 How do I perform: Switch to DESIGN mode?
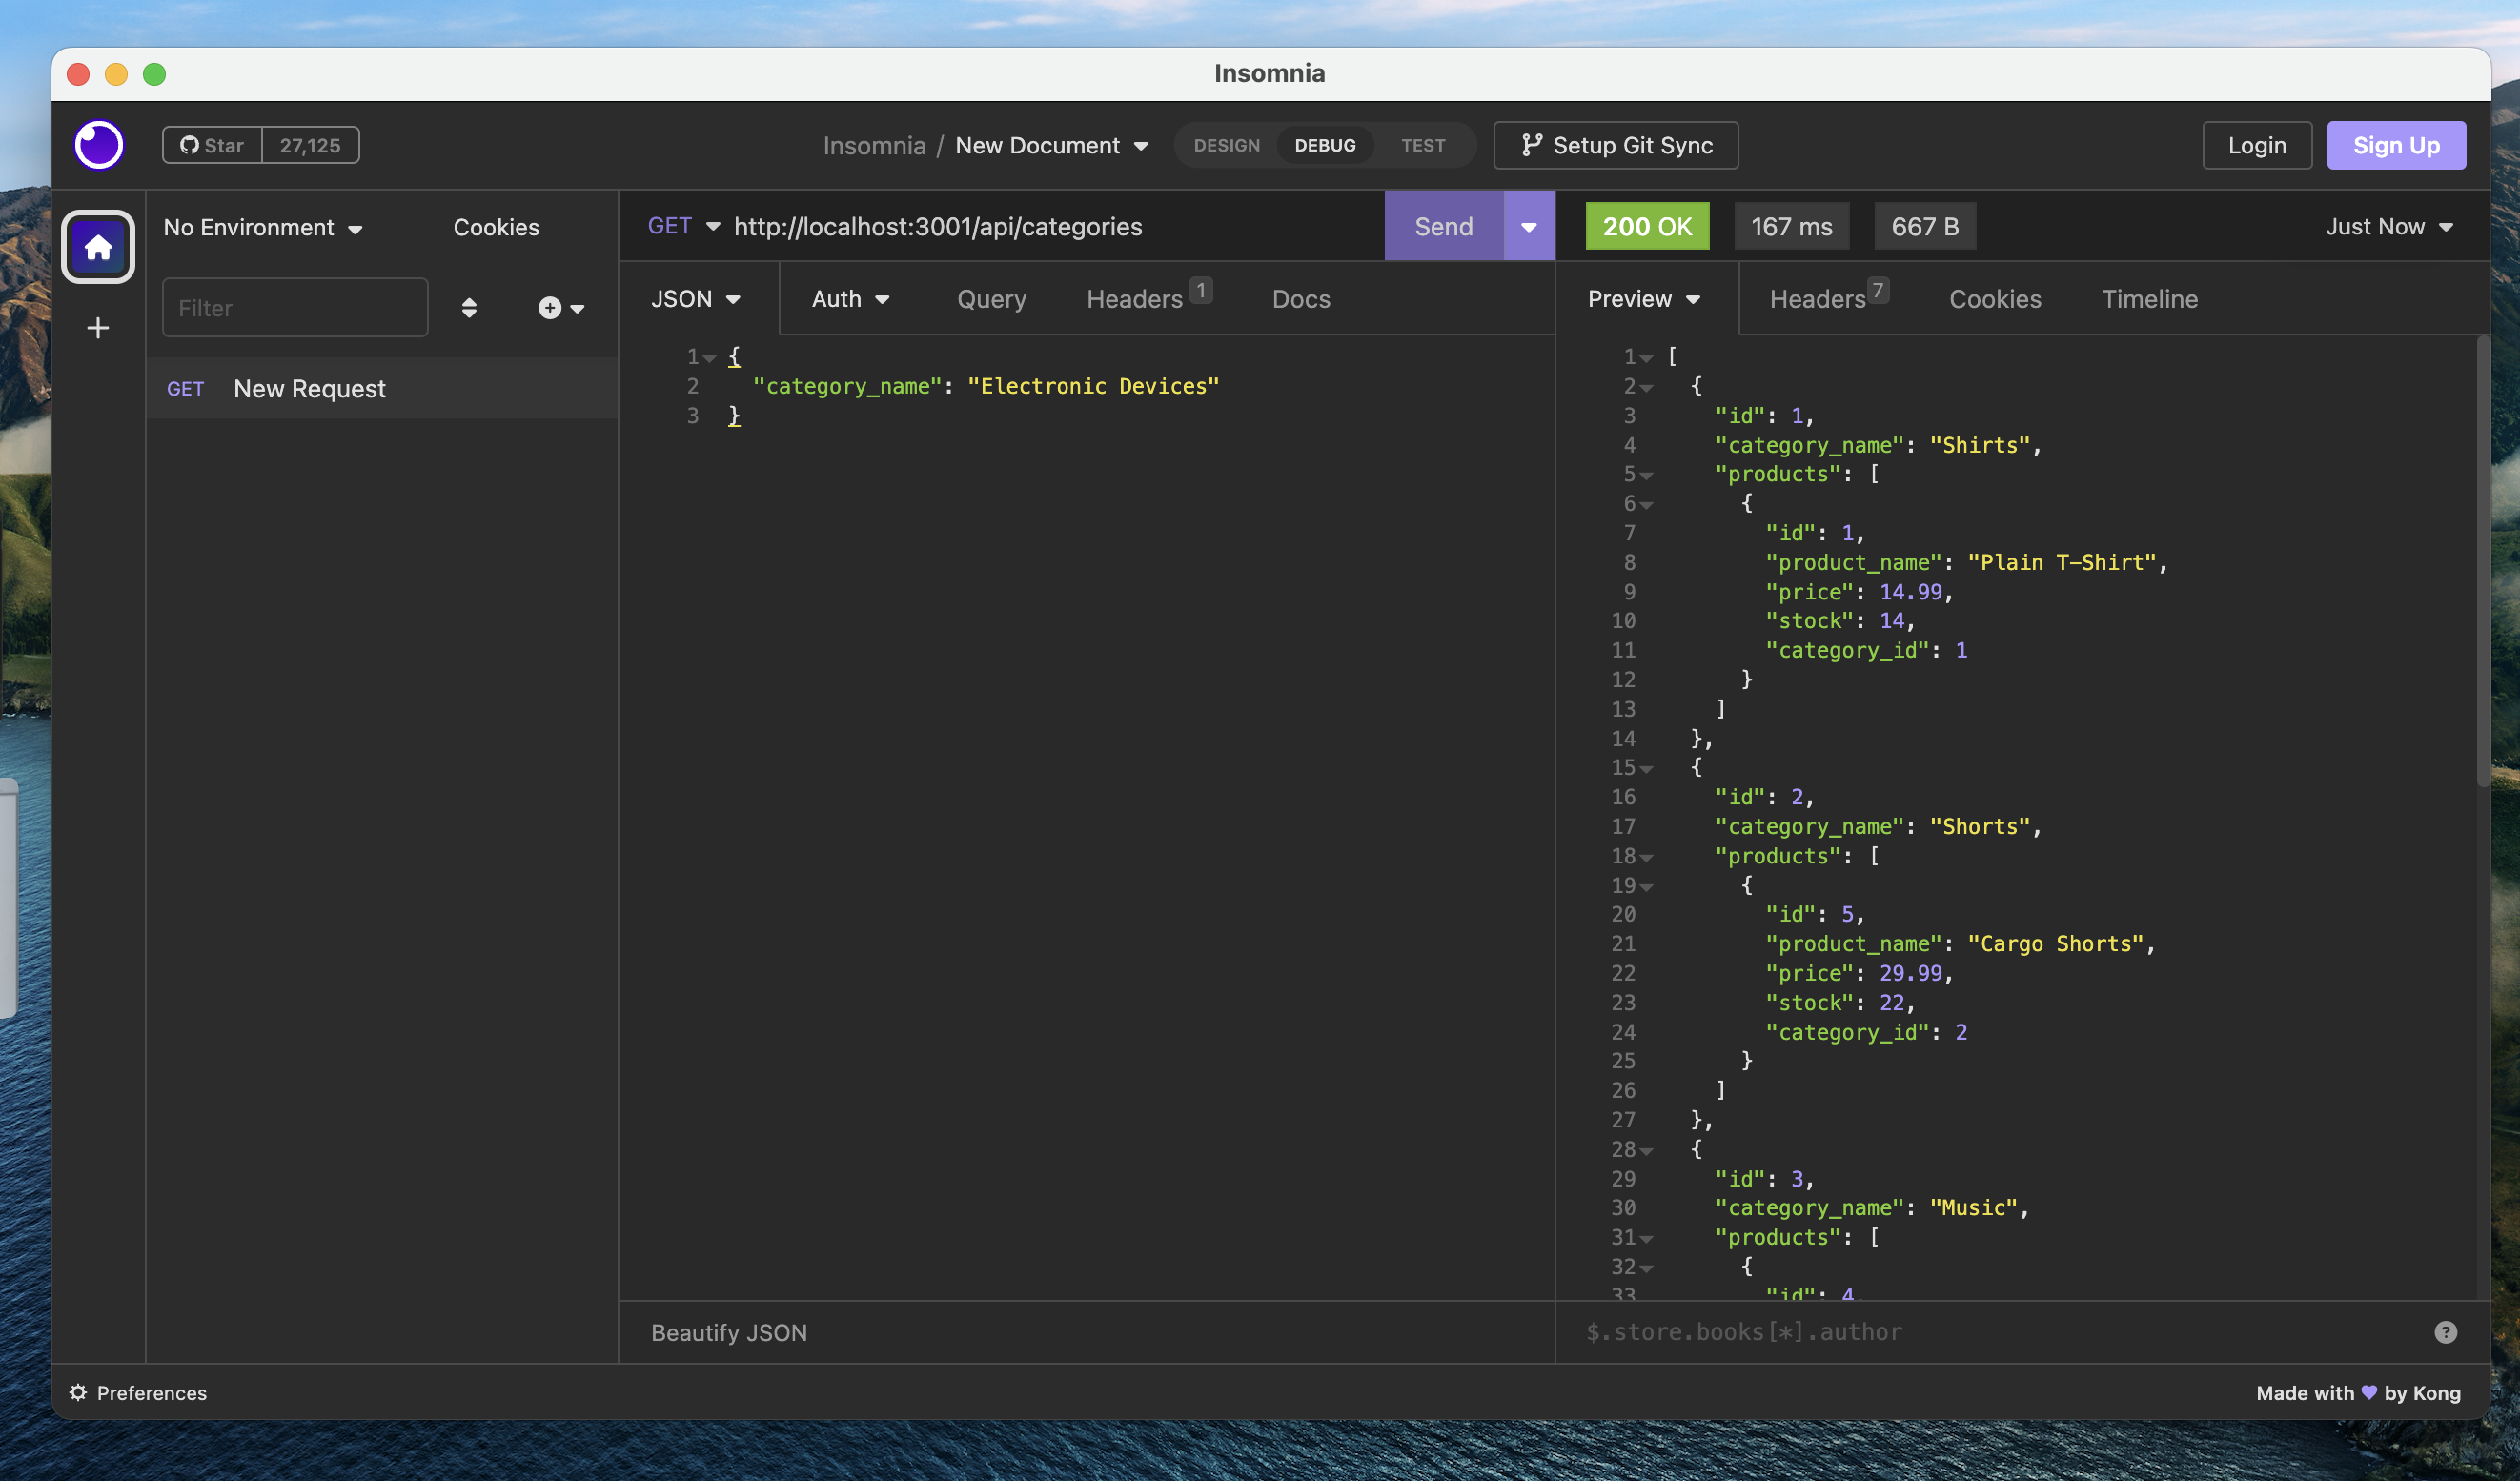point(1226,145)
